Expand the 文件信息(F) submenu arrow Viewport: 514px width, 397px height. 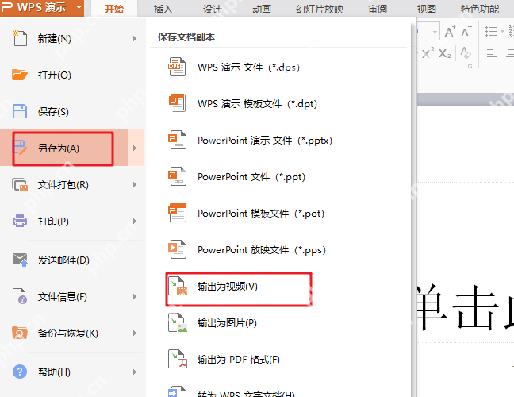135,297
